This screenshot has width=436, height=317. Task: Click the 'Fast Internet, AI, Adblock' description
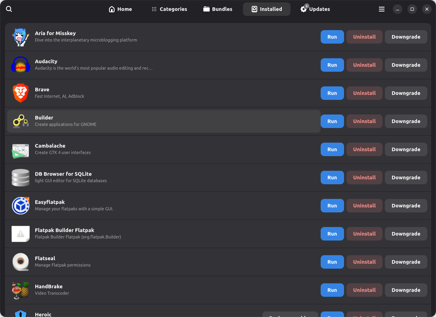tap(59, 96)
